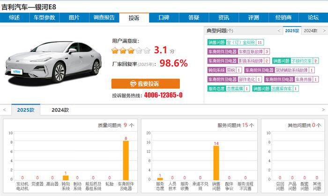Open the 综述 overview tab
Viewport: 328px width, 196px height.
15,17
